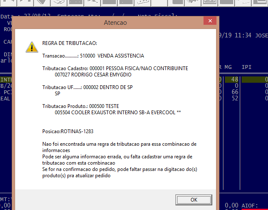268x210 pixels.
Task: Click the IPI column header in background window
Action: 247,67
